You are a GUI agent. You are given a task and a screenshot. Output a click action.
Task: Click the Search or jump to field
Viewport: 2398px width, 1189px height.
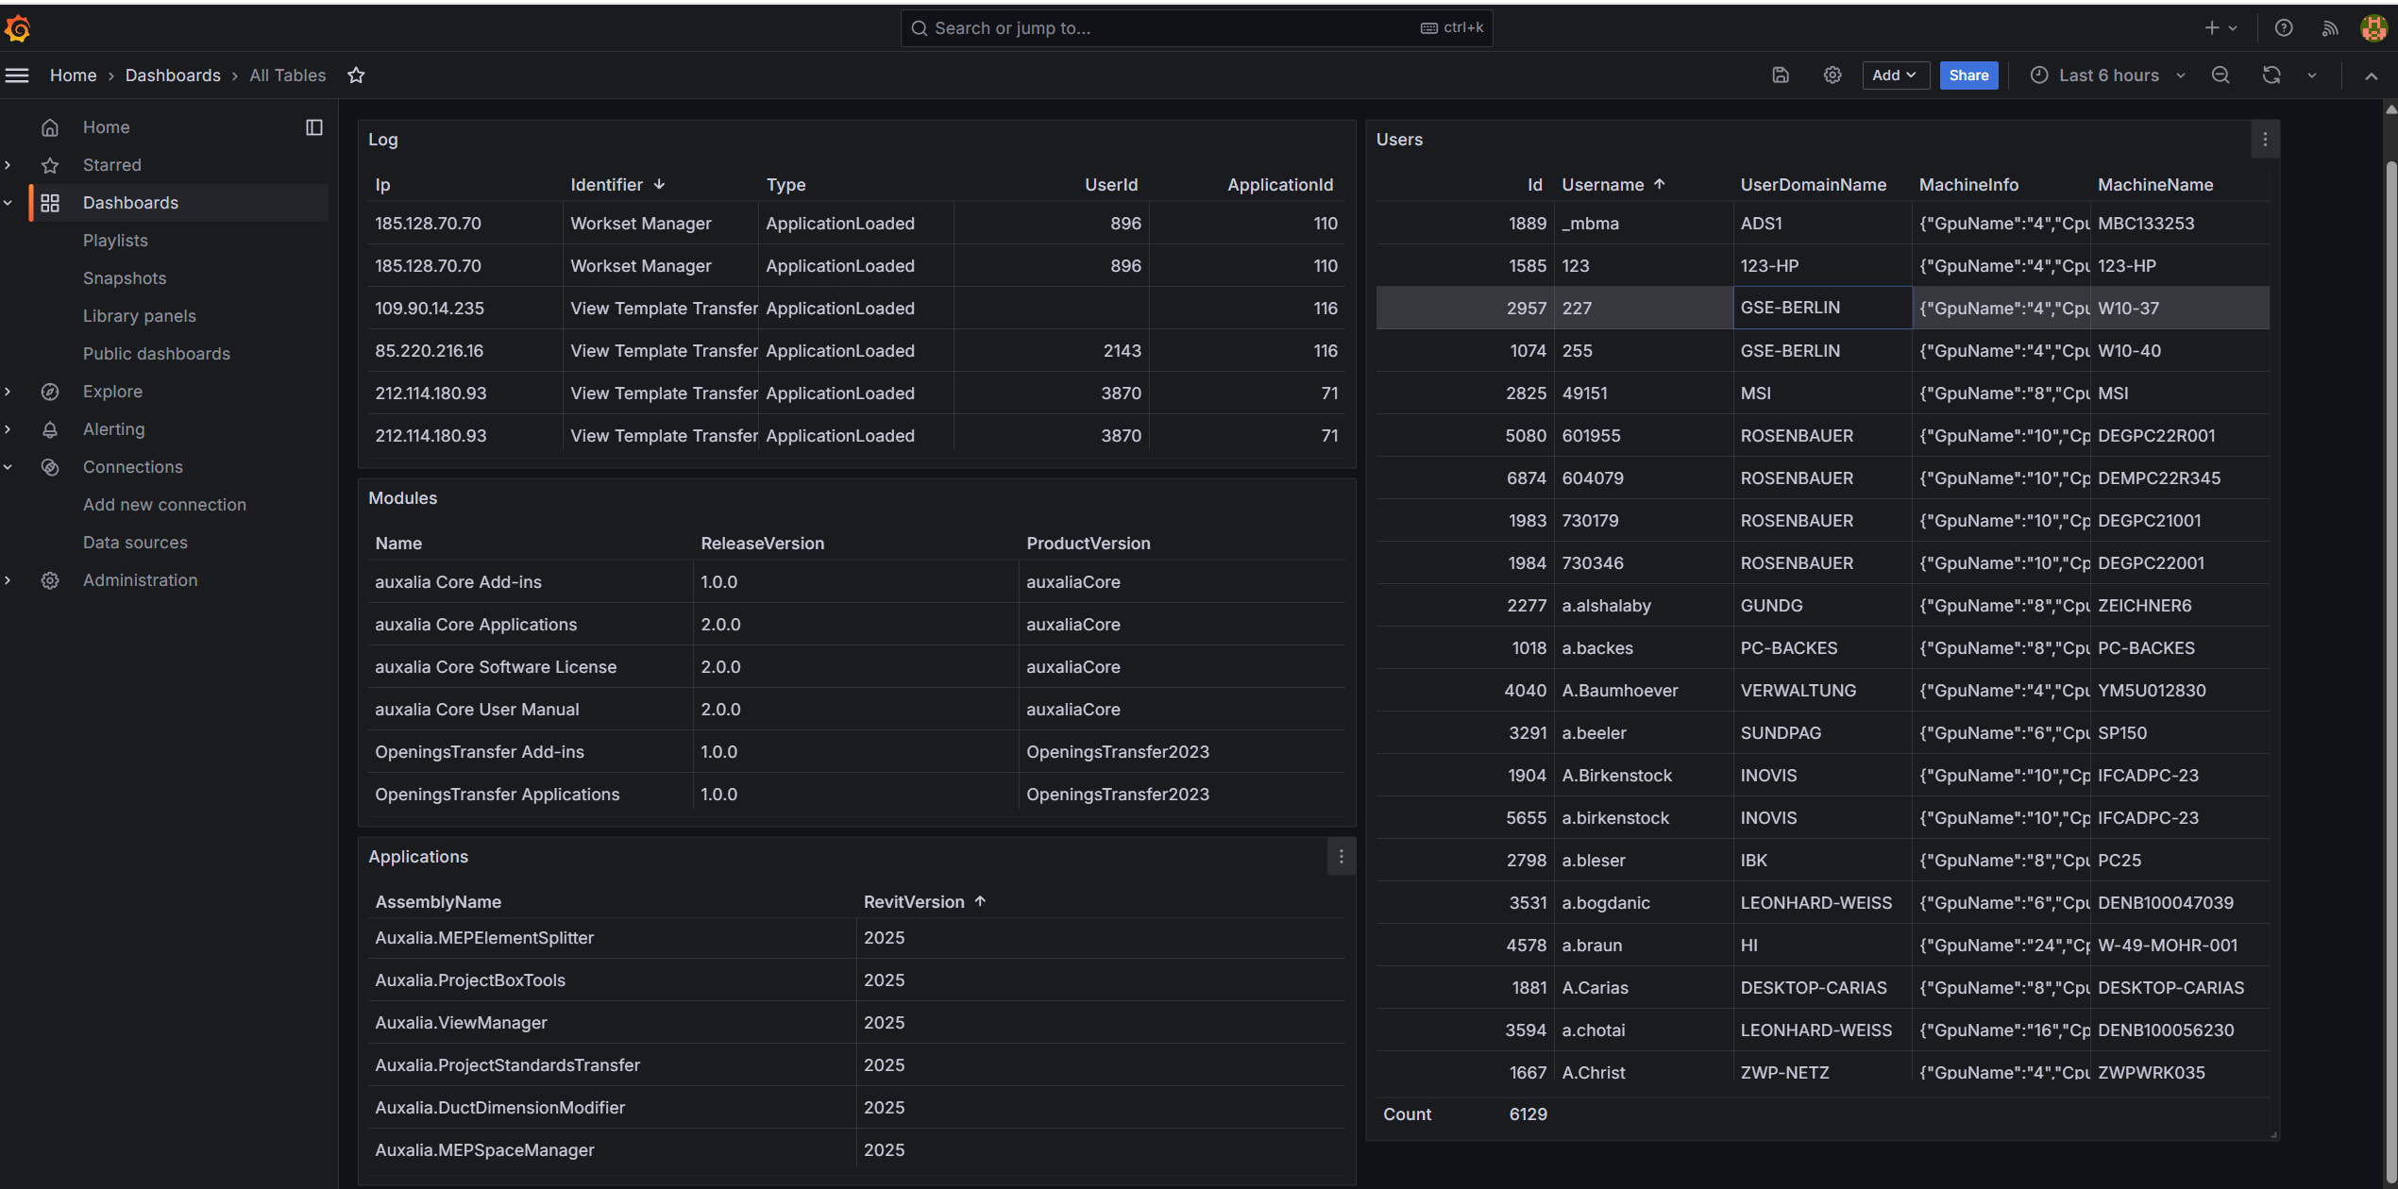[1196, 28]
